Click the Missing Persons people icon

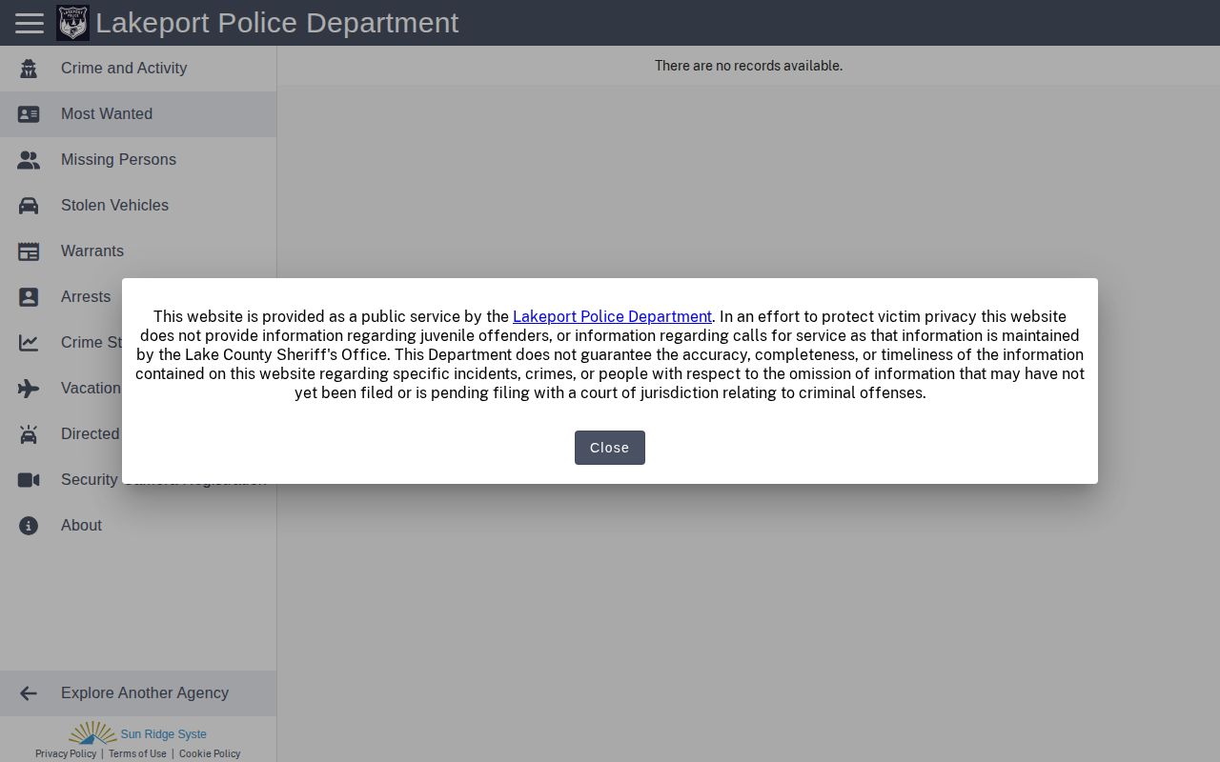coord(29,160)
